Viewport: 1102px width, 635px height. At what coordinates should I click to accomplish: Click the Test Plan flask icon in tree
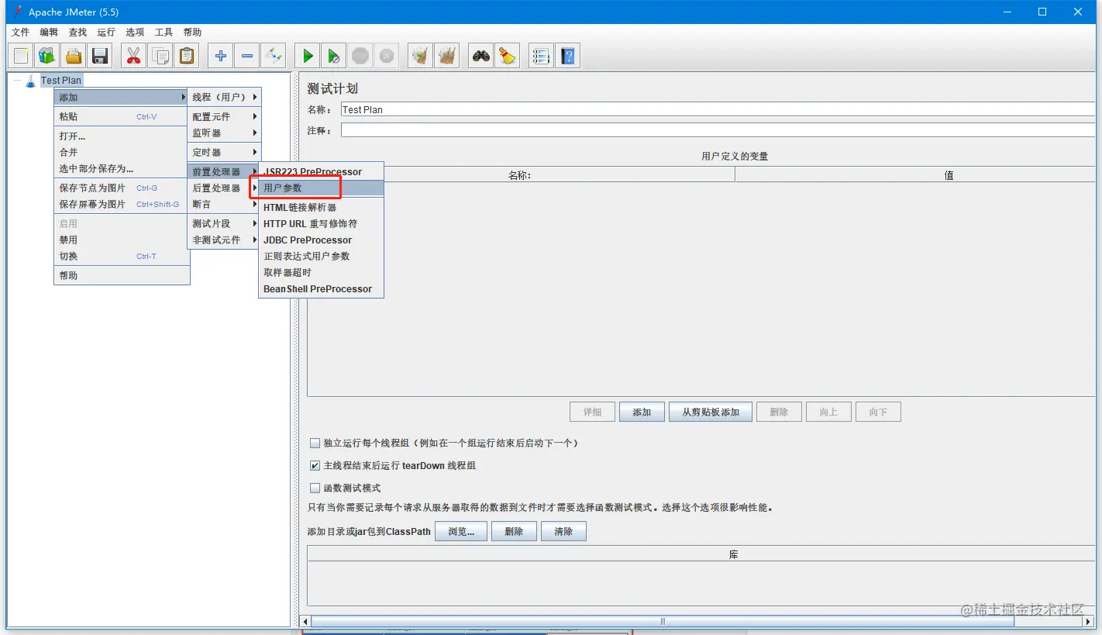(31, 80)
